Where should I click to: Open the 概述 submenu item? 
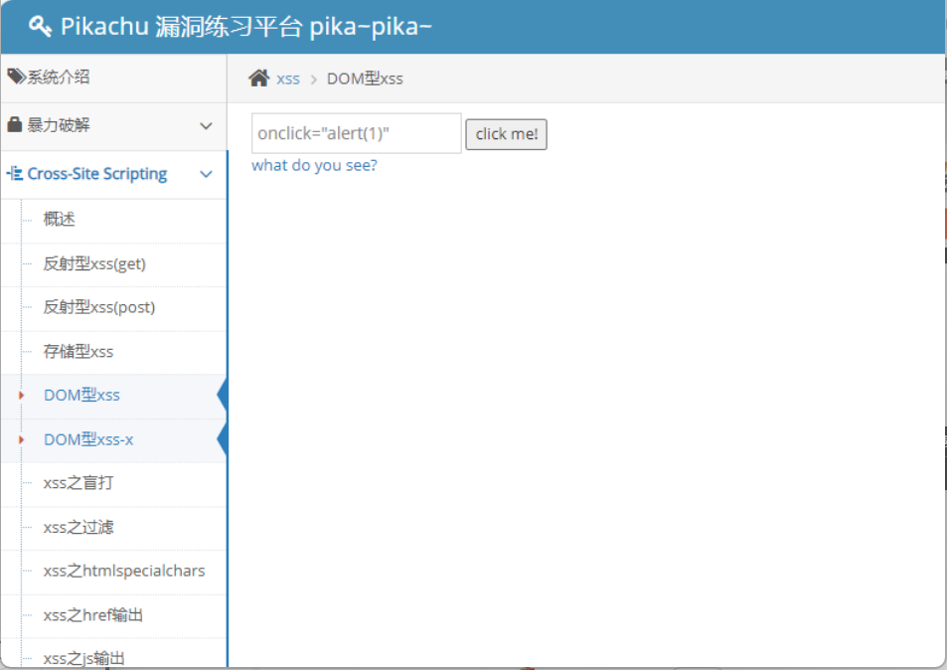tap(60, 219)
